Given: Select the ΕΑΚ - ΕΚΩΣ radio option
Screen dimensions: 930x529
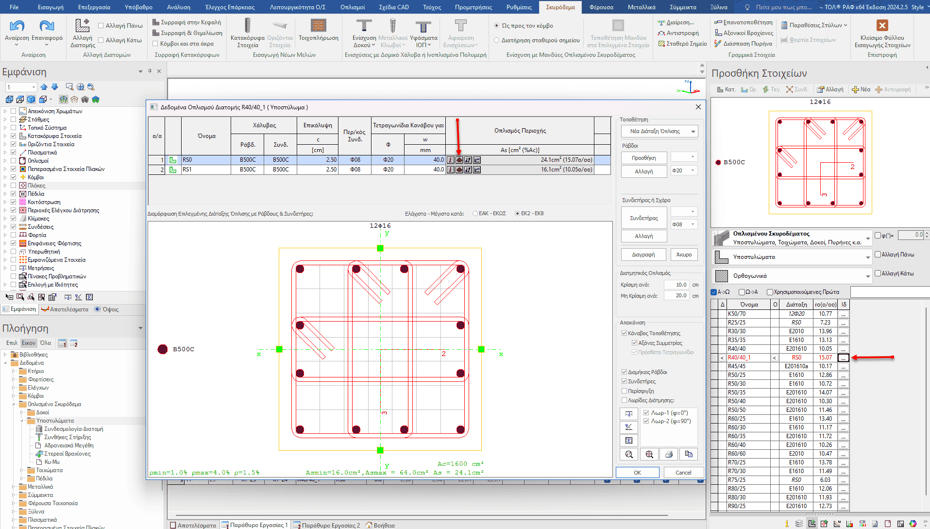Looking at the screenshot, I should (475, 213).
